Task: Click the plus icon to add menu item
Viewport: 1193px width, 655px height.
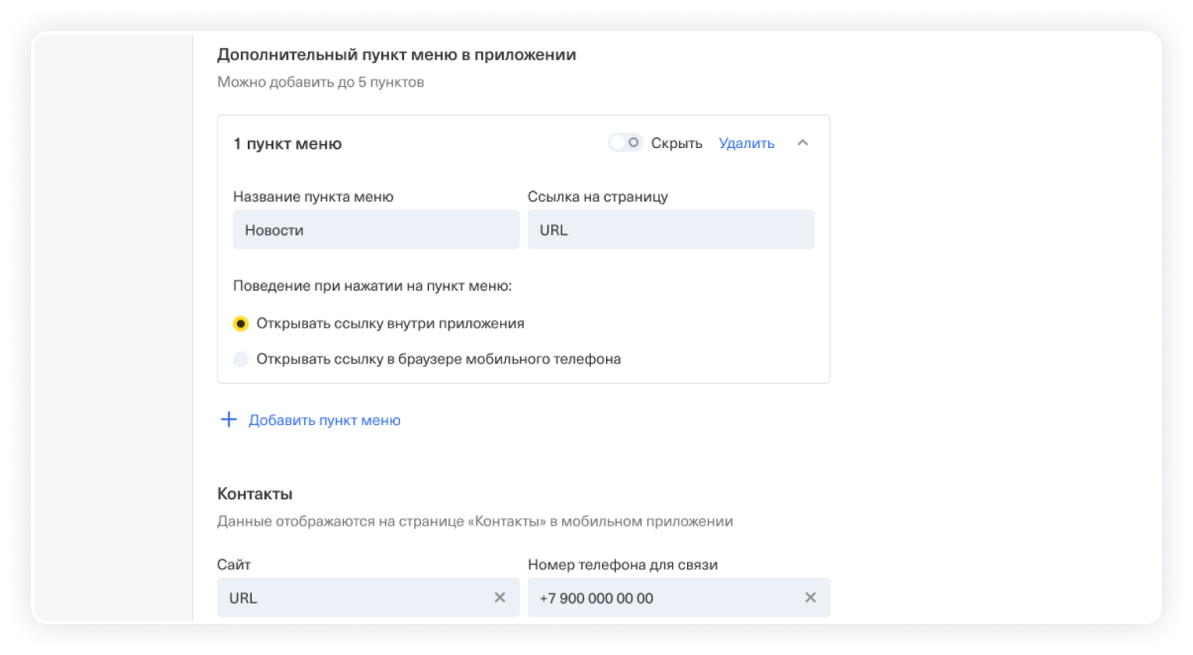Action: click(x=228, y=420)
